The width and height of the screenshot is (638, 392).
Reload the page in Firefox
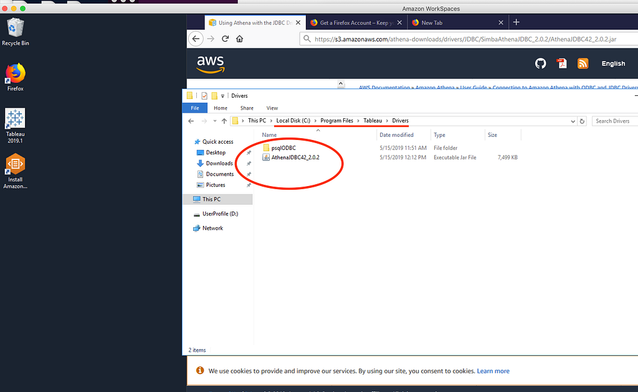[x=225, y=39]
